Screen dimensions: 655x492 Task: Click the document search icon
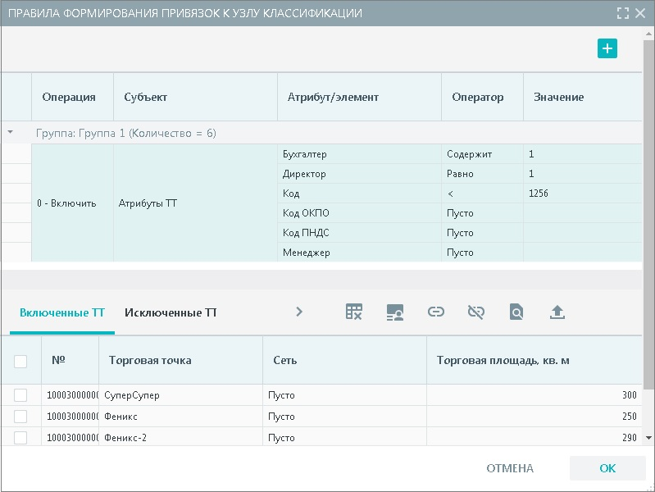(x=516, y=312)
